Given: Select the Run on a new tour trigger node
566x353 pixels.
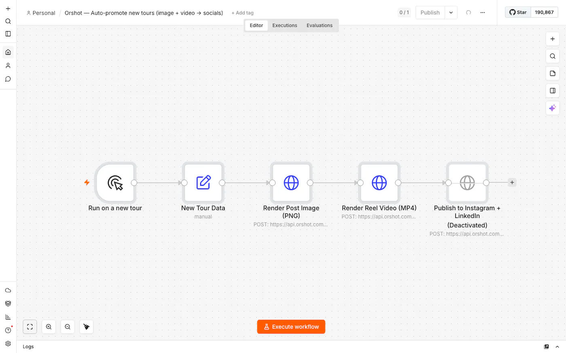Looking at the screenshot, I should pos(115,183).
